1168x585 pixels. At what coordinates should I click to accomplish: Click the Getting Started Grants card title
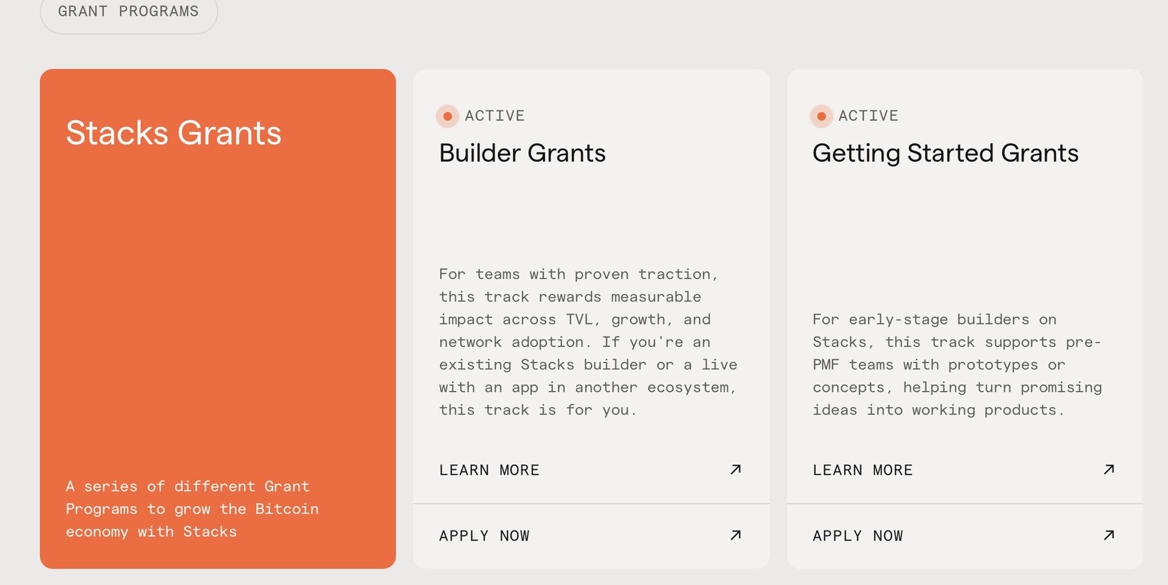945,153
